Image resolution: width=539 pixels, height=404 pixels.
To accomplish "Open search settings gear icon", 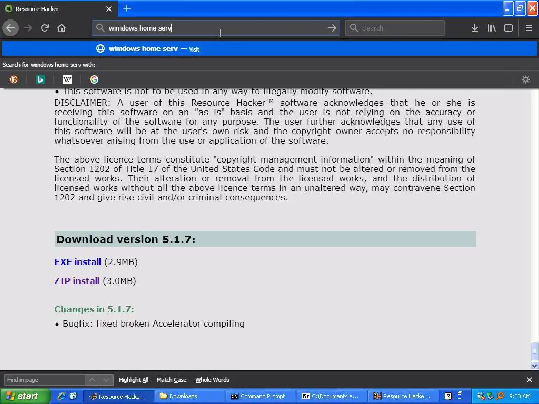I will coord(526,79).
